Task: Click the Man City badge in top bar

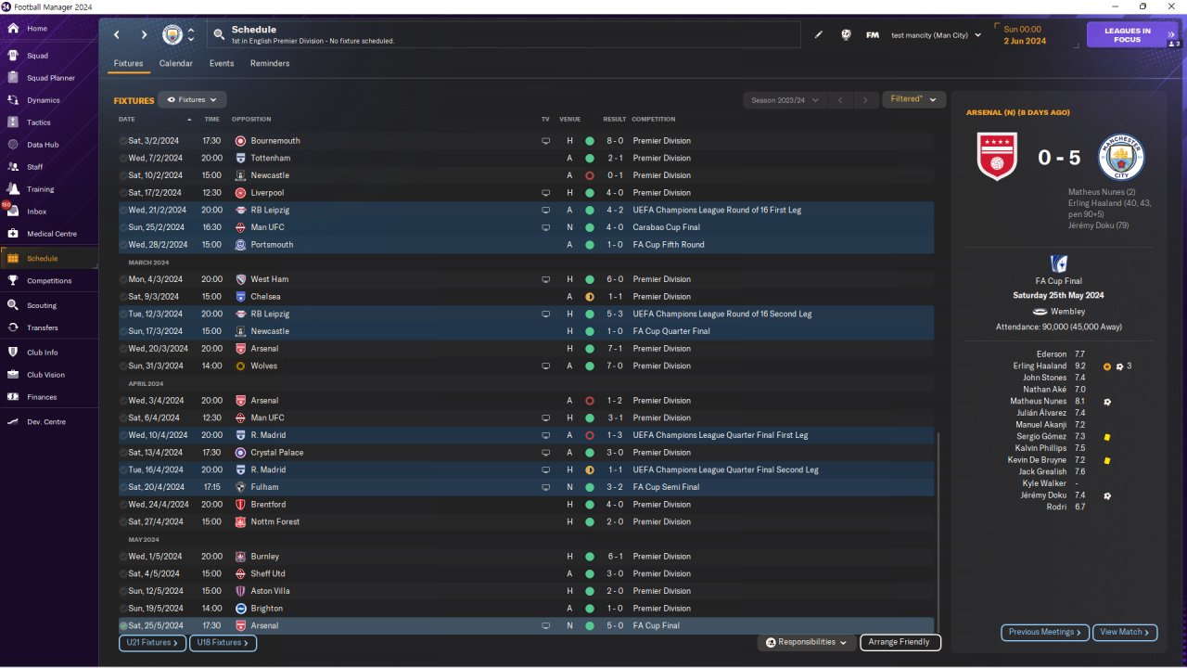Action: 172,35
